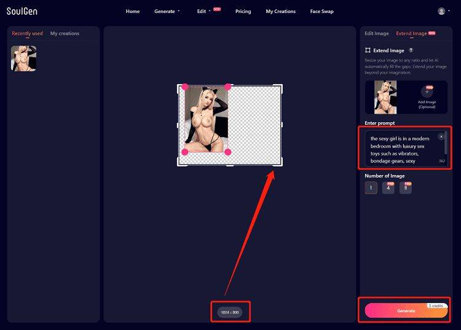The image size is (461, 330).
Task: Set Number of Image to 4
Action: coord(388,188)
